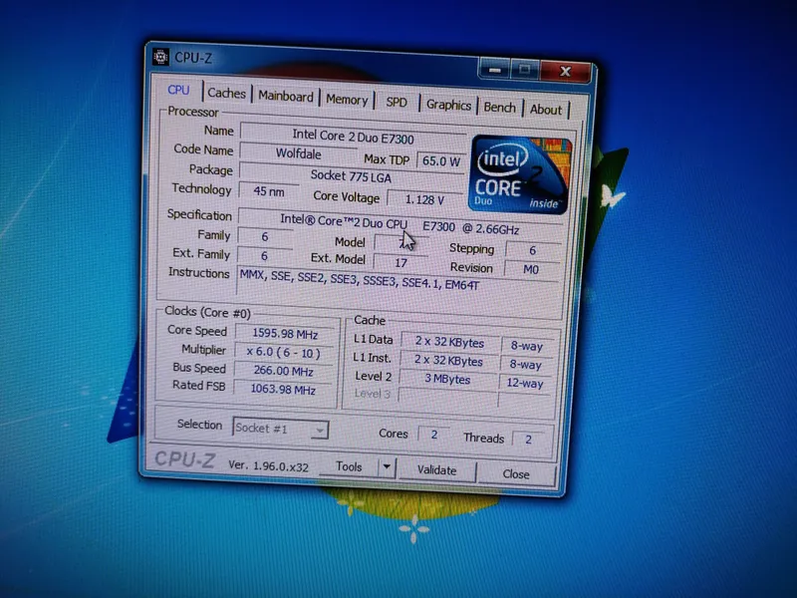797x598 pixels.
Task: Click the L1 Data size '2 x 32 KBytes'
Action: click(x=449, y=342)
